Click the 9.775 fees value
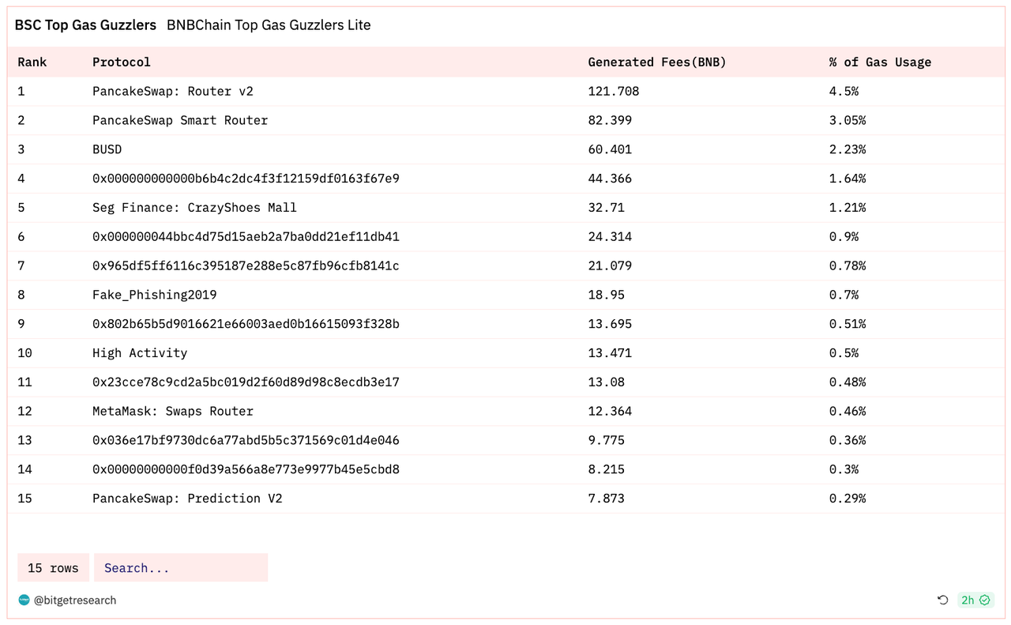 coord(606,440)
